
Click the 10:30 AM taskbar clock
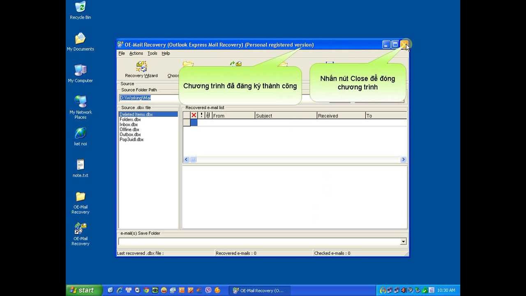pyautogui.click(x=446, y=290)
